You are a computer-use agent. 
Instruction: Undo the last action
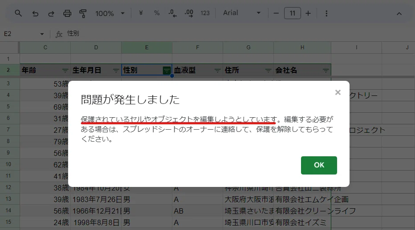(35, 13)
